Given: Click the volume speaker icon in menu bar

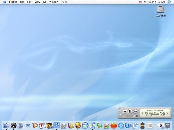Looking at the screenshot, I should [145, 2].
